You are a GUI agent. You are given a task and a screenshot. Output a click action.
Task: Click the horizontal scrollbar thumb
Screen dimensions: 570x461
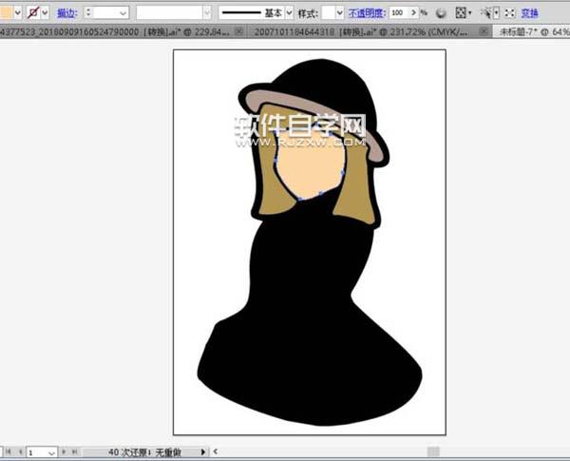[x=432, y=452]
